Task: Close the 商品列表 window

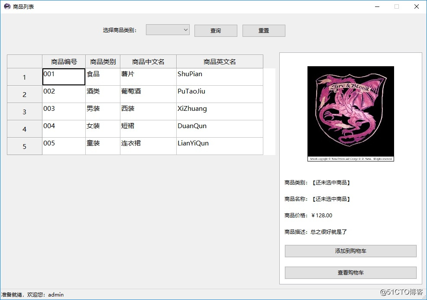Action: point(416,6)
